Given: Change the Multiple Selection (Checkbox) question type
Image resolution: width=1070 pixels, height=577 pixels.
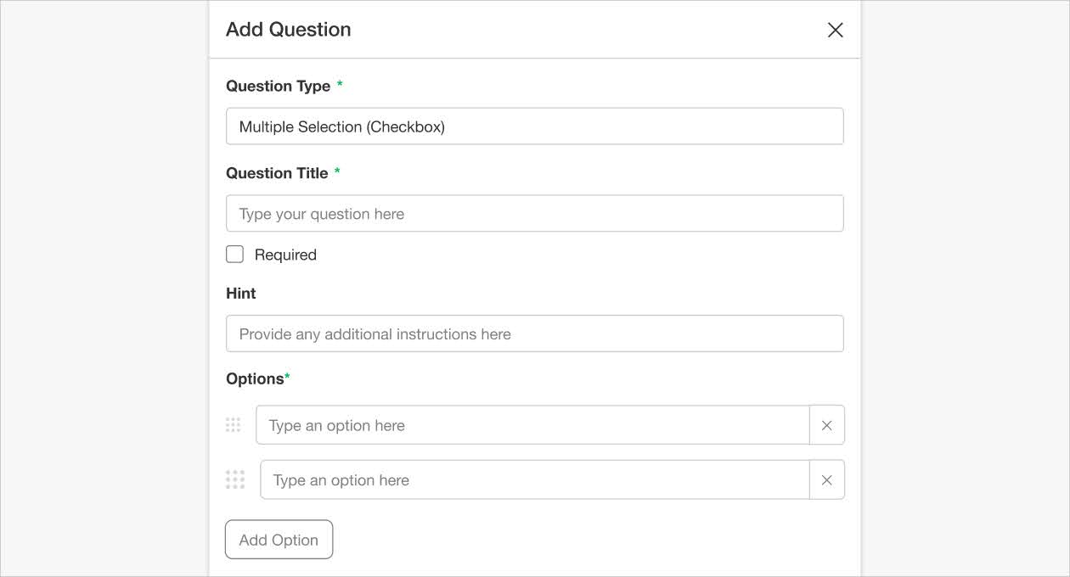Looking at the screenshot, I should [x=534, y=126].
